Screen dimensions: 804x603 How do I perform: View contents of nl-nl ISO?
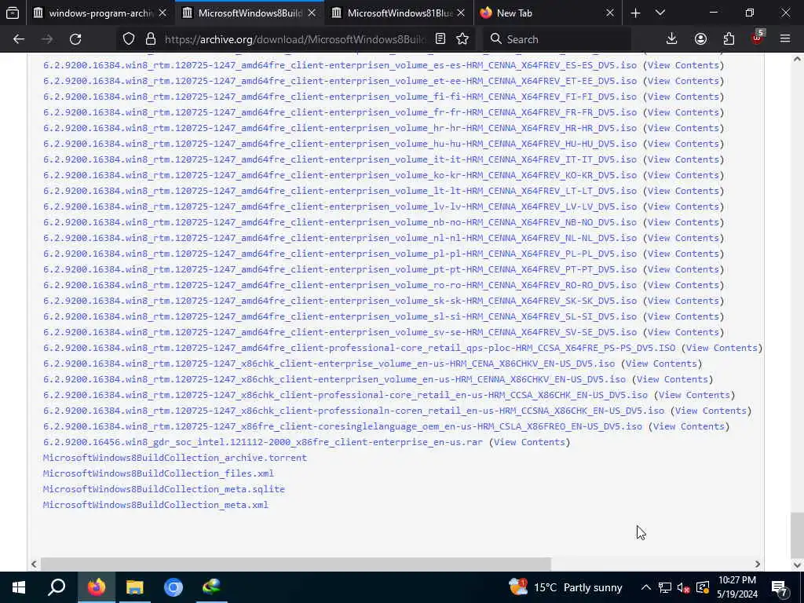pyautogui.click(x=683, y=238)
